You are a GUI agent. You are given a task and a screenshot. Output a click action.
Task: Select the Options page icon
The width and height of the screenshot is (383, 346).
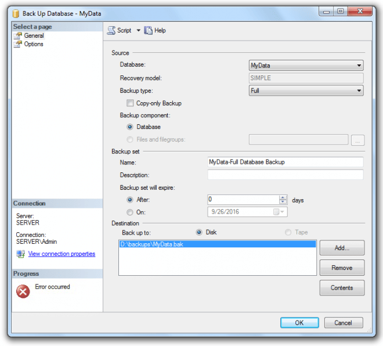17,44
